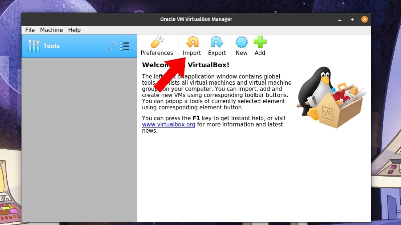
Task: Follow the www.virtualbox.org link
Action: (x=168, y=124)
